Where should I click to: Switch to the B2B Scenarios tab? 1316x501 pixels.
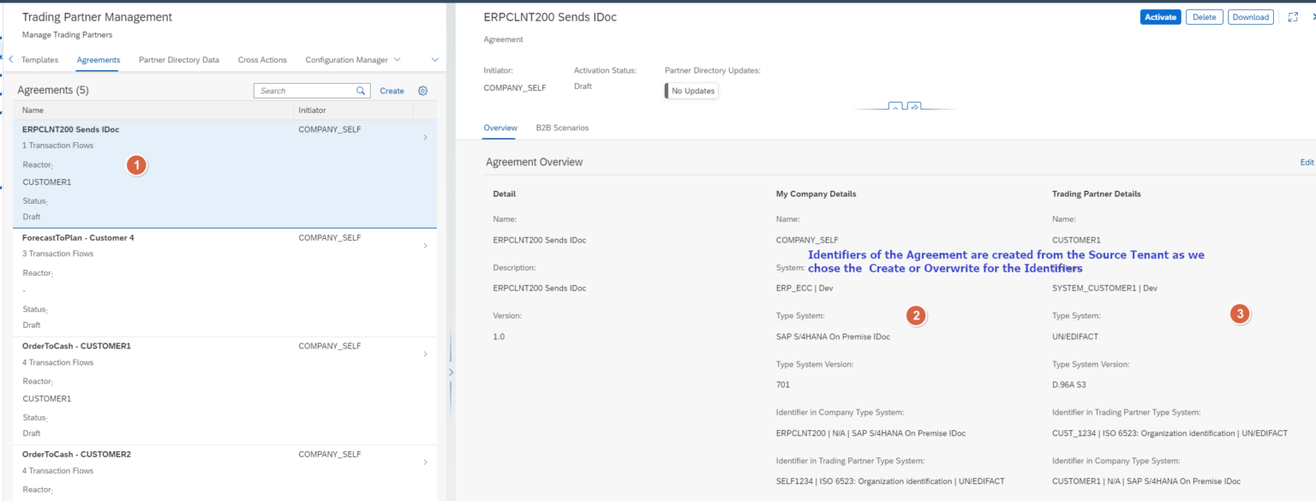[x=562, y=128]
